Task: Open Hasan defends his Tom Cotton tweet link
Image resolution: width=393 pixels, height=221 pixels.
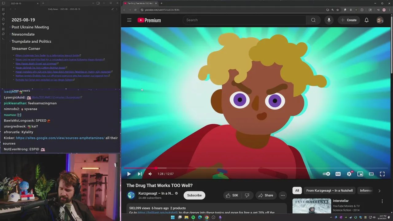Action: (40, 68)
